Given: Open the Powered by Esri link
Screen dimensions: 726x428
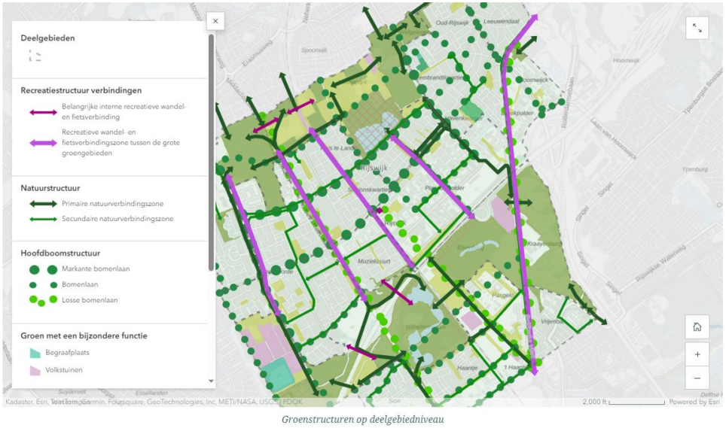Looking at the screenshot, I should pos(694,402).
